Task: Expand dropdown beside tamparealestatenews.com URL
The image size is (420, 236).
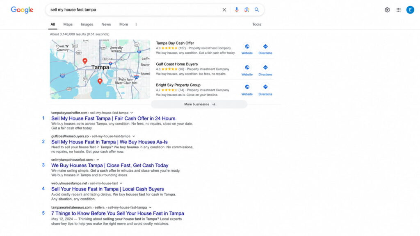Action: point(150,207)
